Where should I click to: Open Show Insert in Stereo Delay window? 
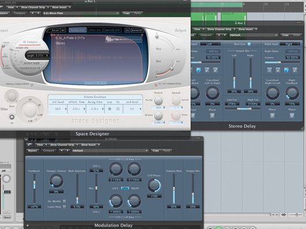click(x=248, y=29)
